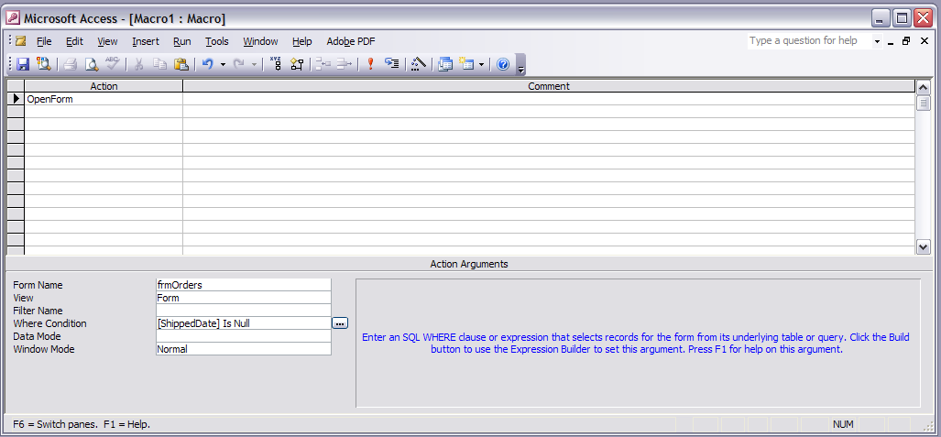Click the Data Mode label
The width and height of the screenshot is (941, 437).
[x=37, y=336]
